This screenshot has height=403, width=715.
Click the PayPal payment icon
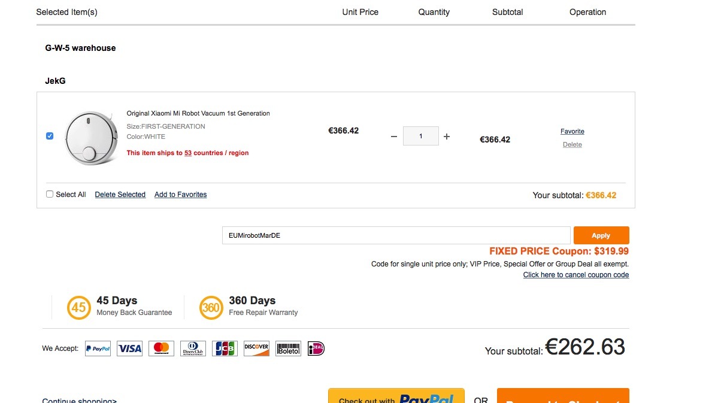(x=98, y=349)
